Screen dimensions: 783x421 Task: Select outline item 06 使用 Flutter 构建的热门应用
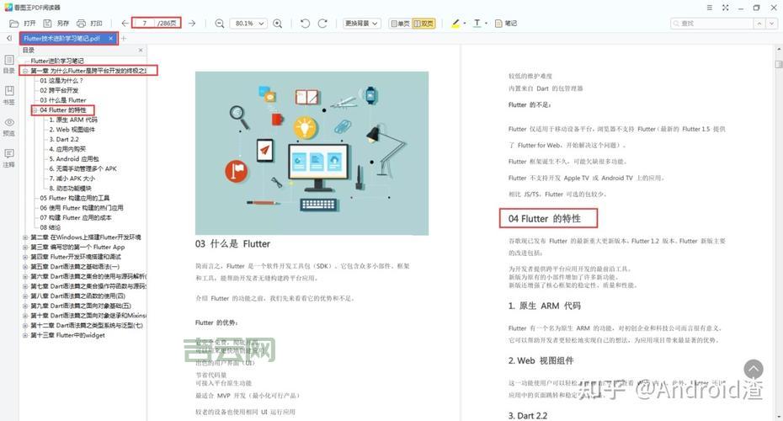click(x=82, y=208)
